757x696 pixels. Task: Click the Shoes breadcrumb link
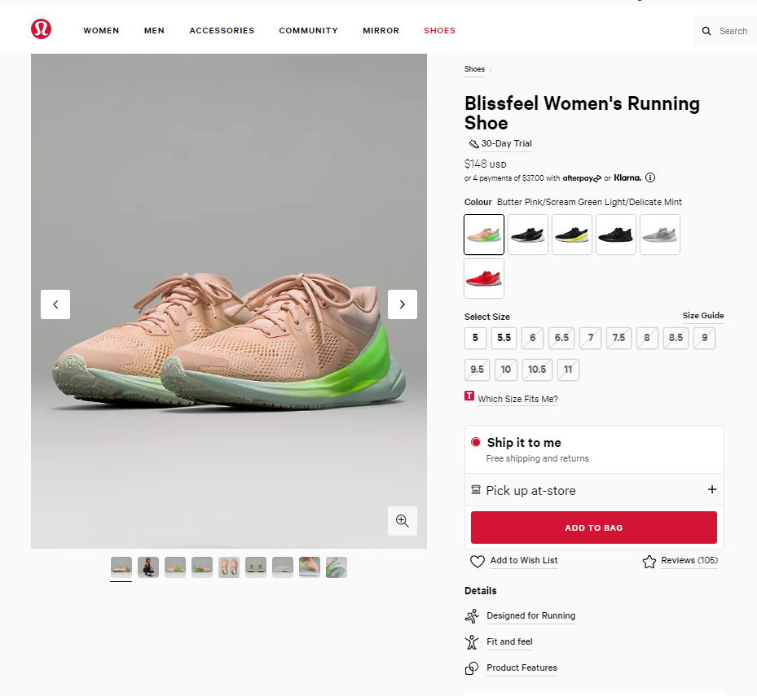[474, 69]
